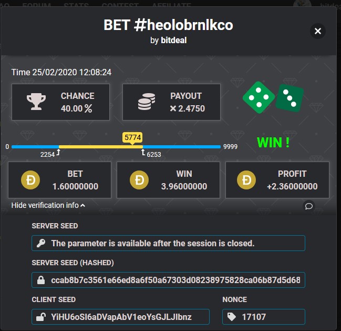Click the trophy chance icon
341x331 pixels.
36,102
